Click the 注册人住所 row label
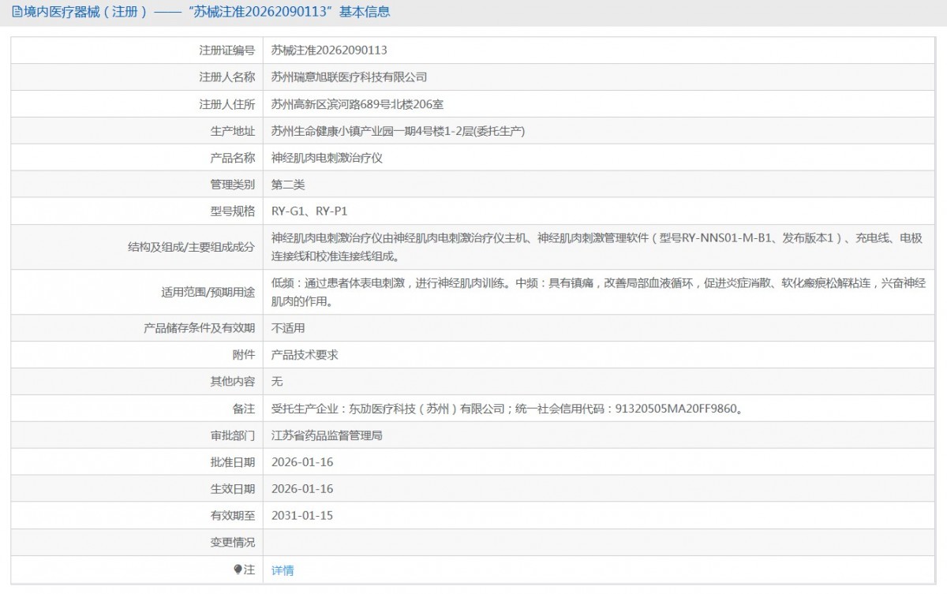This screenshot has width=947, height=594. [227, 104]
